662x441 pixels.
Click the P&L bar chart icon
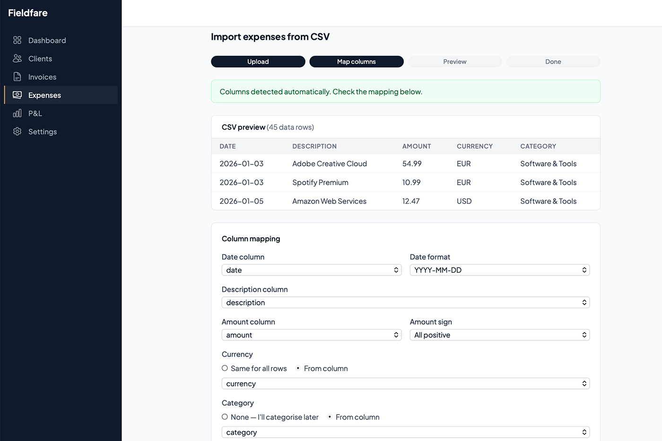(17, 113)
